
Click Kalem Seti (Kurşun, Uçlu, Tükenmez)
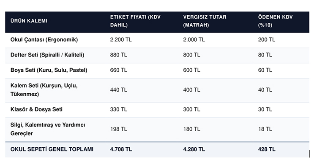44,90
